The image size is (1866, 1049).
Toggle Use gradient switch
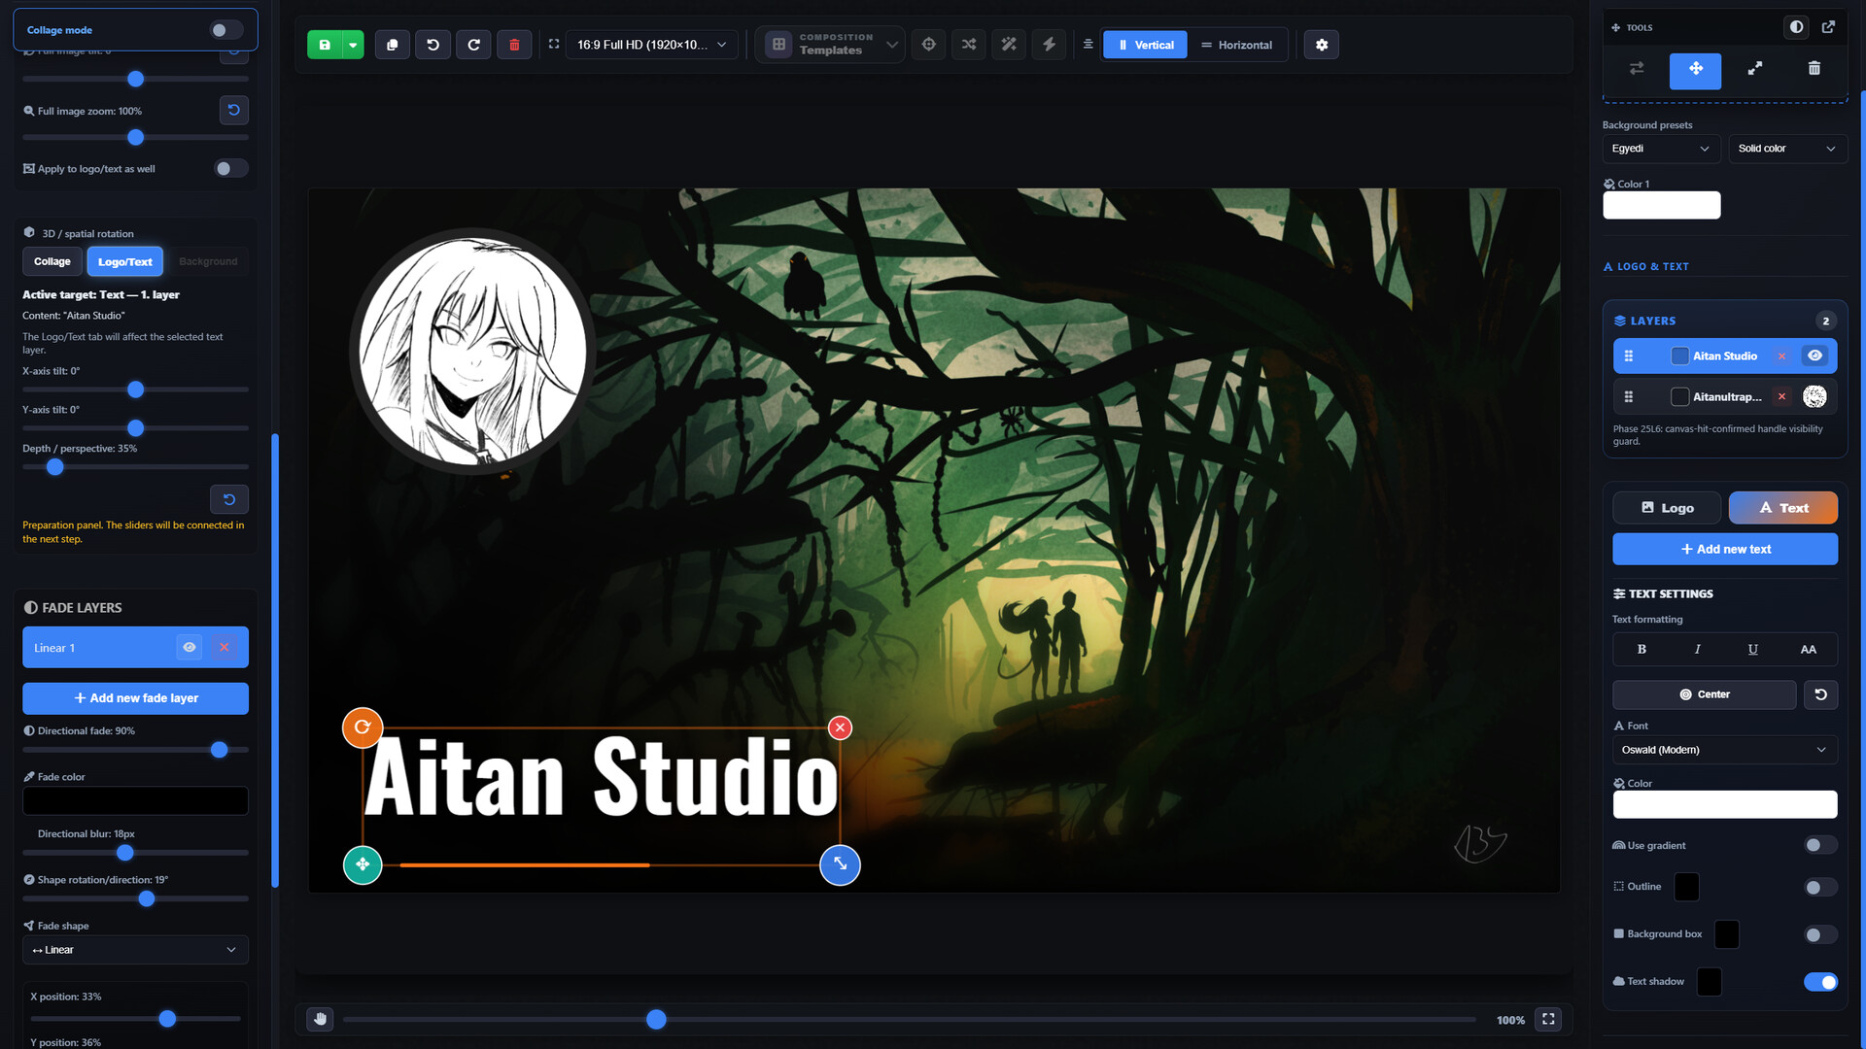tap(1820, 846)
